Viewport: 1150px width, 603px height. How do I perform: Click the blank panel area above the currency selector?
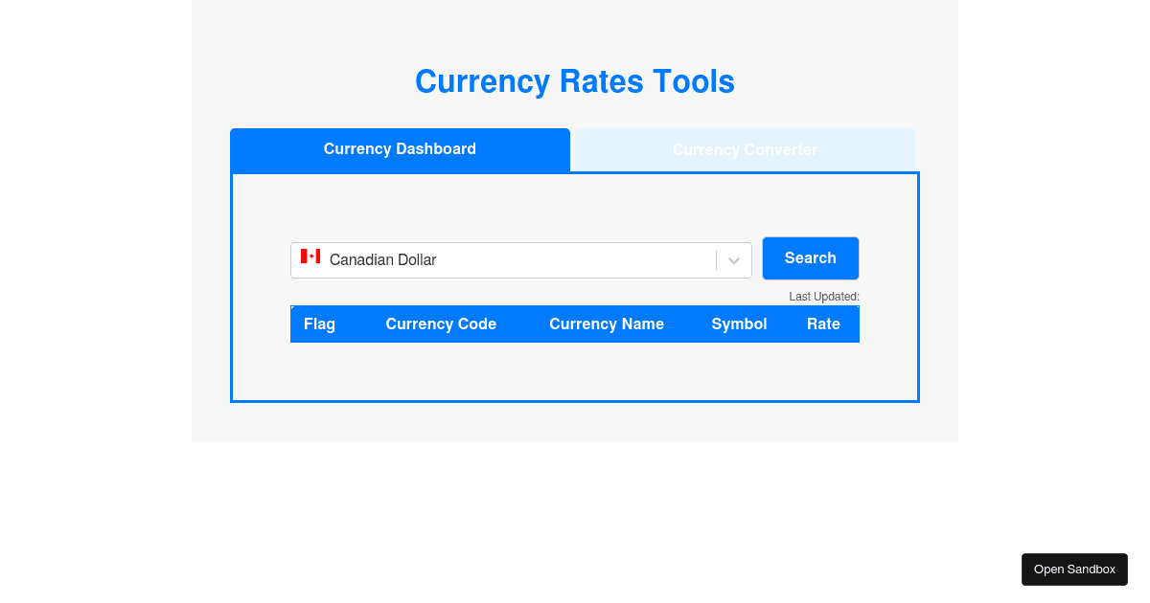pos(575,206)
